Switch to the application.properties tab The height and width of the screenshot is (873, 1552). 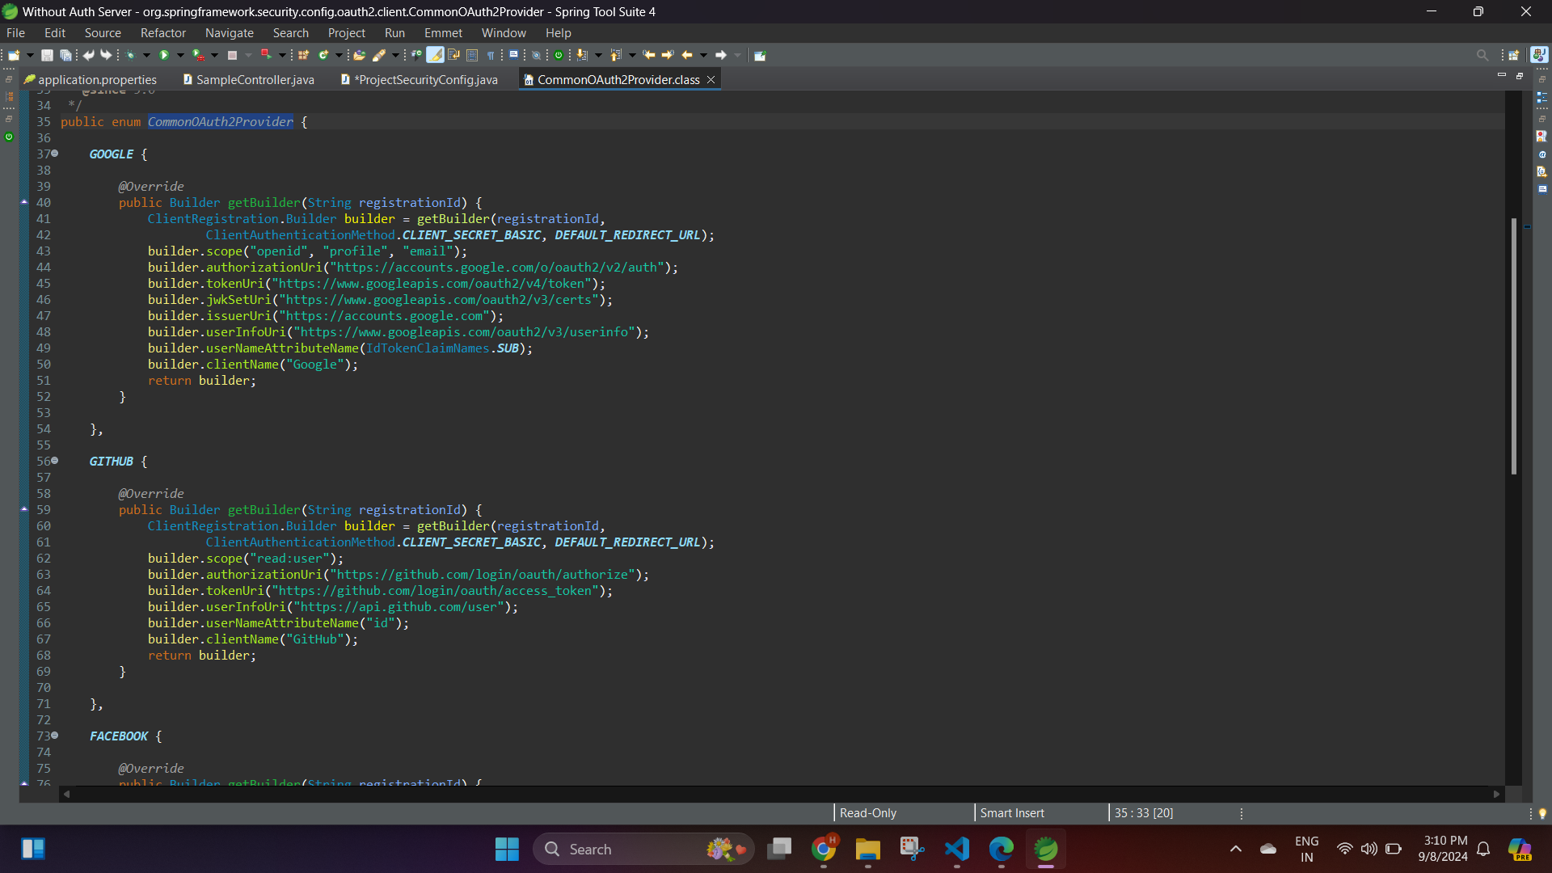pyautogui.click(x=91, y=79)
